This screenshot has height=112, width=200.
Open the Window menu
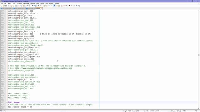(x=57, y=3)
